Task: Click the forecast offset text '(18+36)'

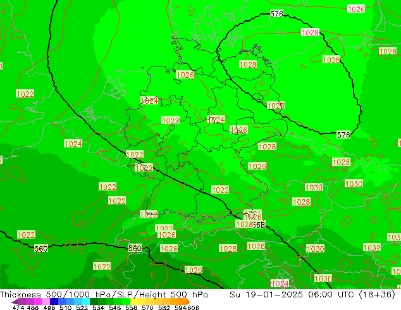Action: (x=377, y=295)
